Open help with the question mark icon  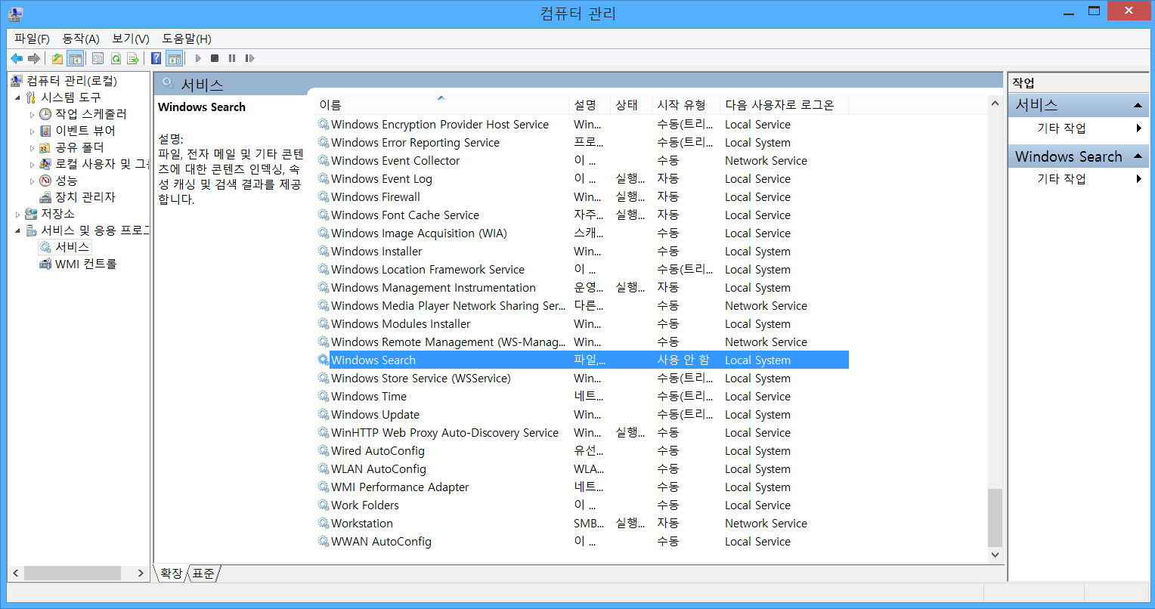pyautogui.click(x=156, y=58)
